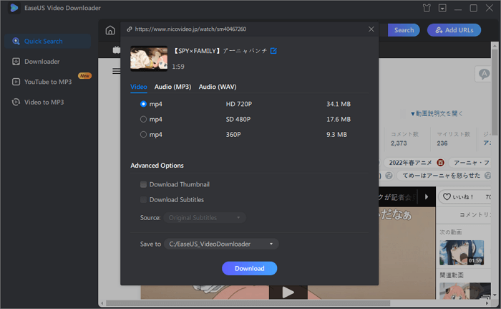This screenshot has width=501, height=309.
Task: Click the nicovideo URL address field
Action: [x=191, y=29]
